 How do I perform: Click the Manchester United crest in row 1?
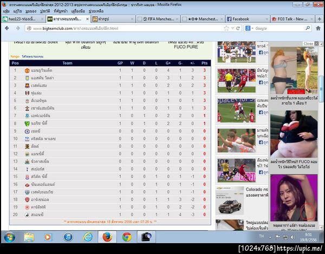coord(27,70)
